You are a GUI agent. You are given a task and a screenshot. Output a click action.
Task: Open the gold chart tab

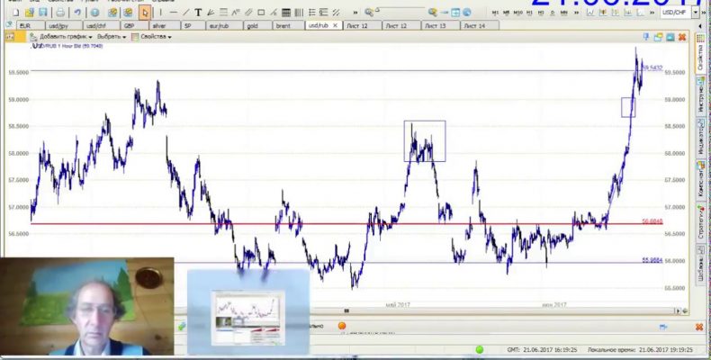coord(257,26)
